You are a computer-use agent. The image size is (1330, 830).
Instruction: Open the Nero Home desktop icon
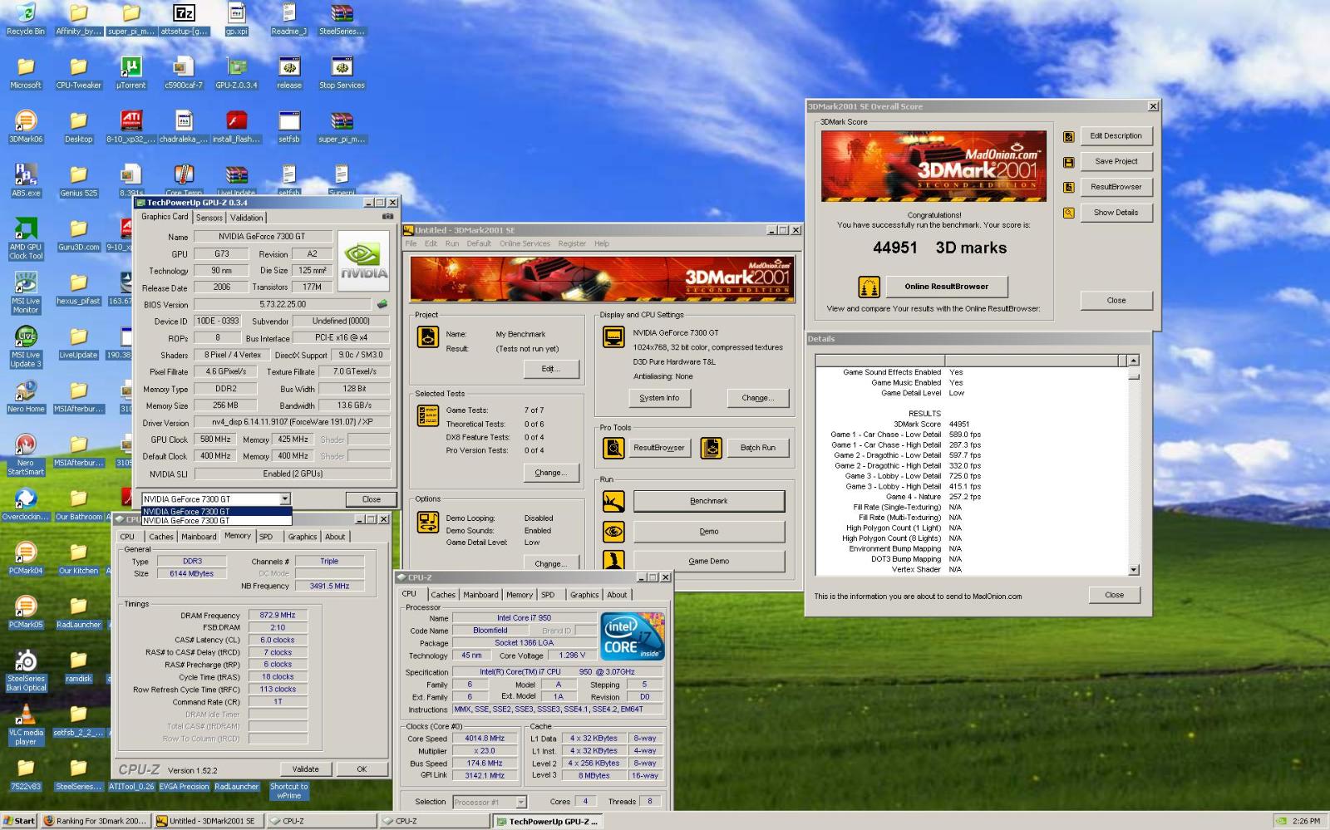click(x=26, y=396)
